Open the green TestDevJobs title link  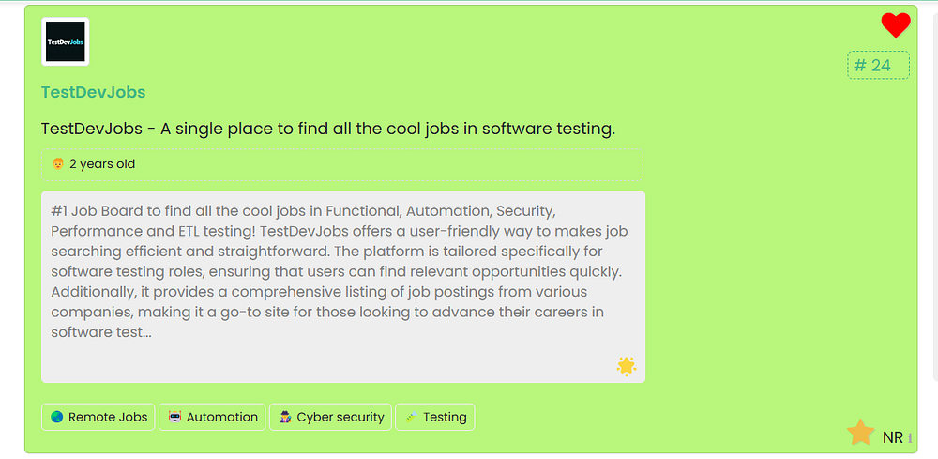(x=93, y=92)
